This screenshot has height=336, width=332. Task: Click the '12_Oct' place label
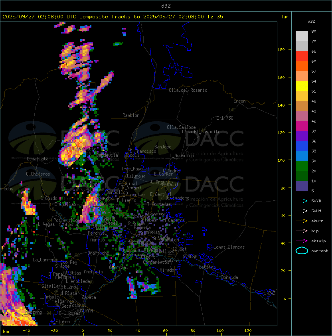pos(180,249)
